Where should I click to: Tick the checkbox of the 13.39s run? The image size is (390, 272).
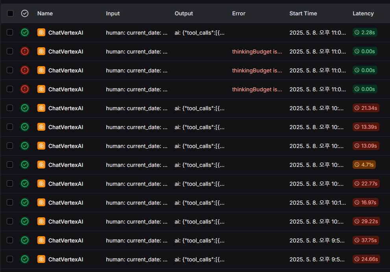pos(10,127)
